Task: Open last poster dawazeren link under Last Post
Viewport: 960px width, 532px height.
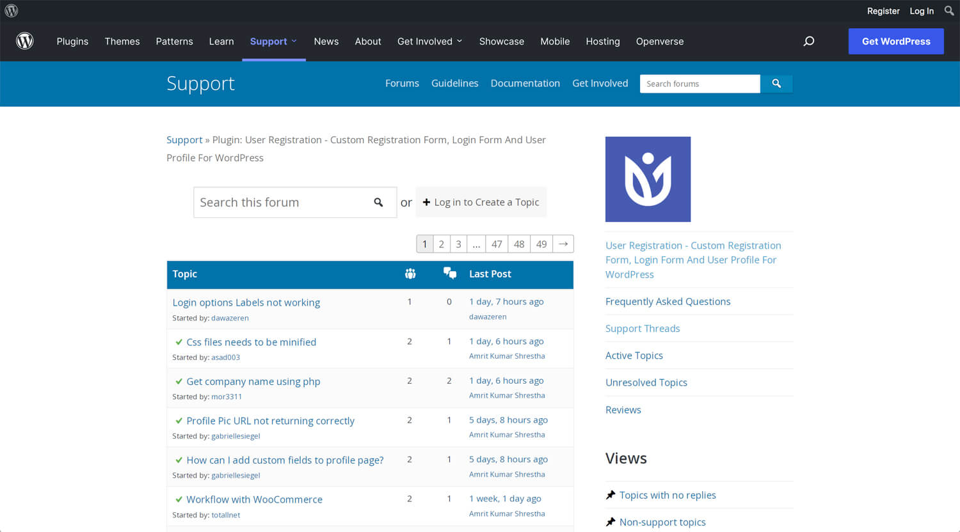Action: click(488, 317)
